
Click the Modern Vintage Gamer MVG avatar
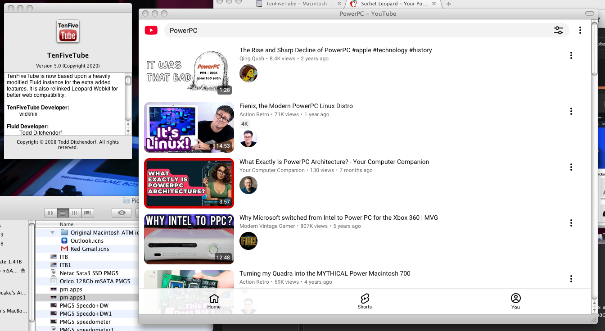[x=248, y=241]
